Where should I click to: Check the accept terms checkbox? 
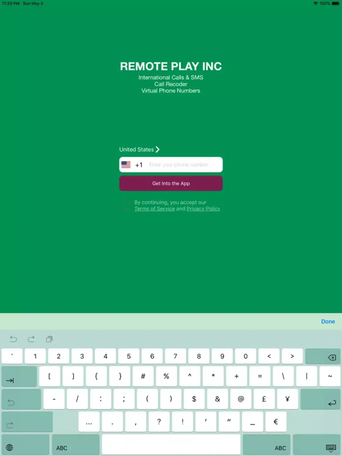click(x=126, y=205)
